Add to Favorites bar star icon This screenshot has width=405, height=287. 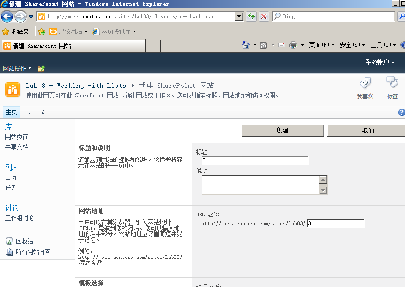42,31
